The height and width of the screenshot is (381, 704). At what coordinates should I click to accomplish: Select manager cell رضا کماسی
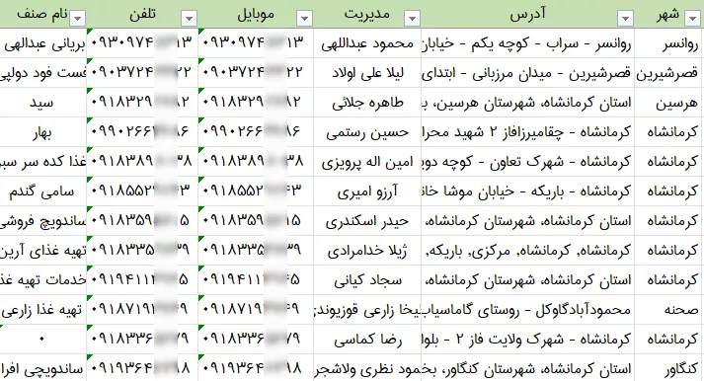(x=367, y=340)
